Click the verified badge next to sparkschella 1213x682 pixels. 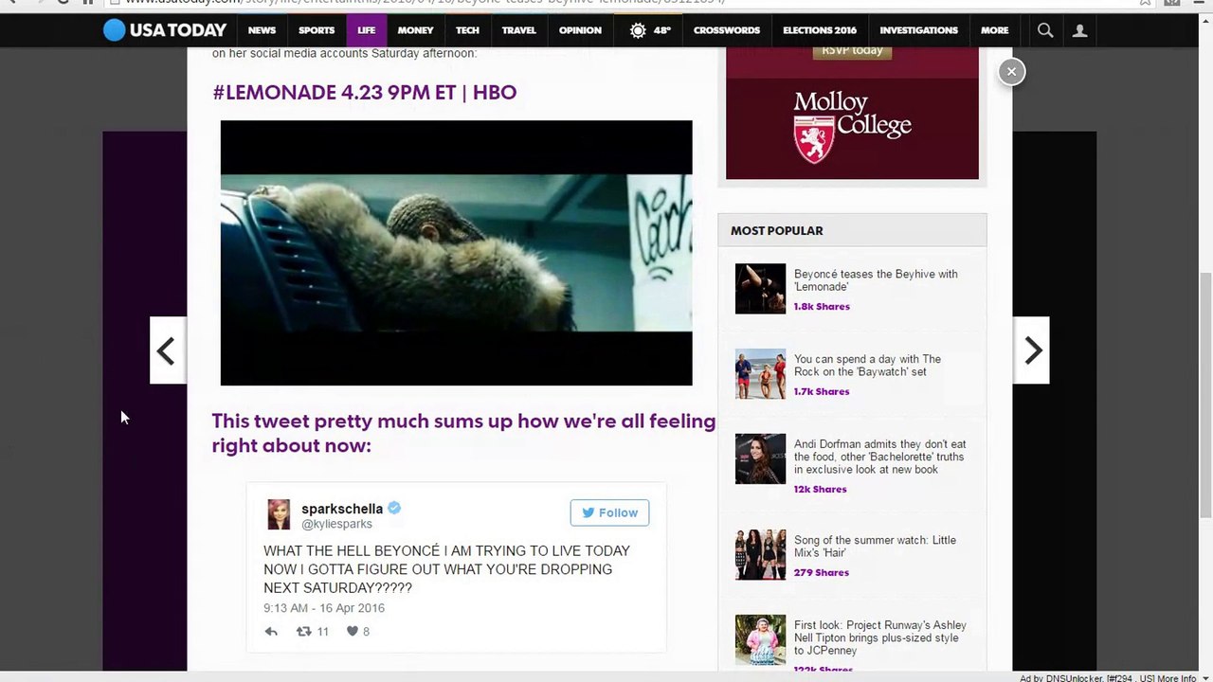(394, 508)
